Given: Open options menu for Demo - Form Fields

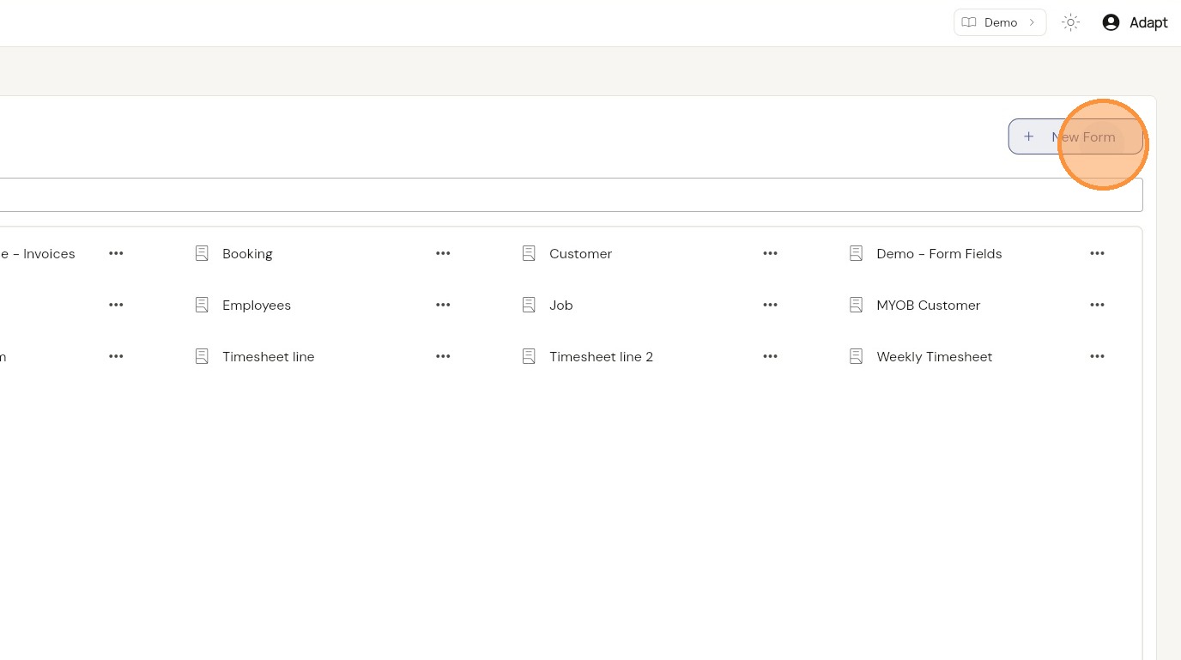Looking at the screenshot, I should [x=1097, y=253].
